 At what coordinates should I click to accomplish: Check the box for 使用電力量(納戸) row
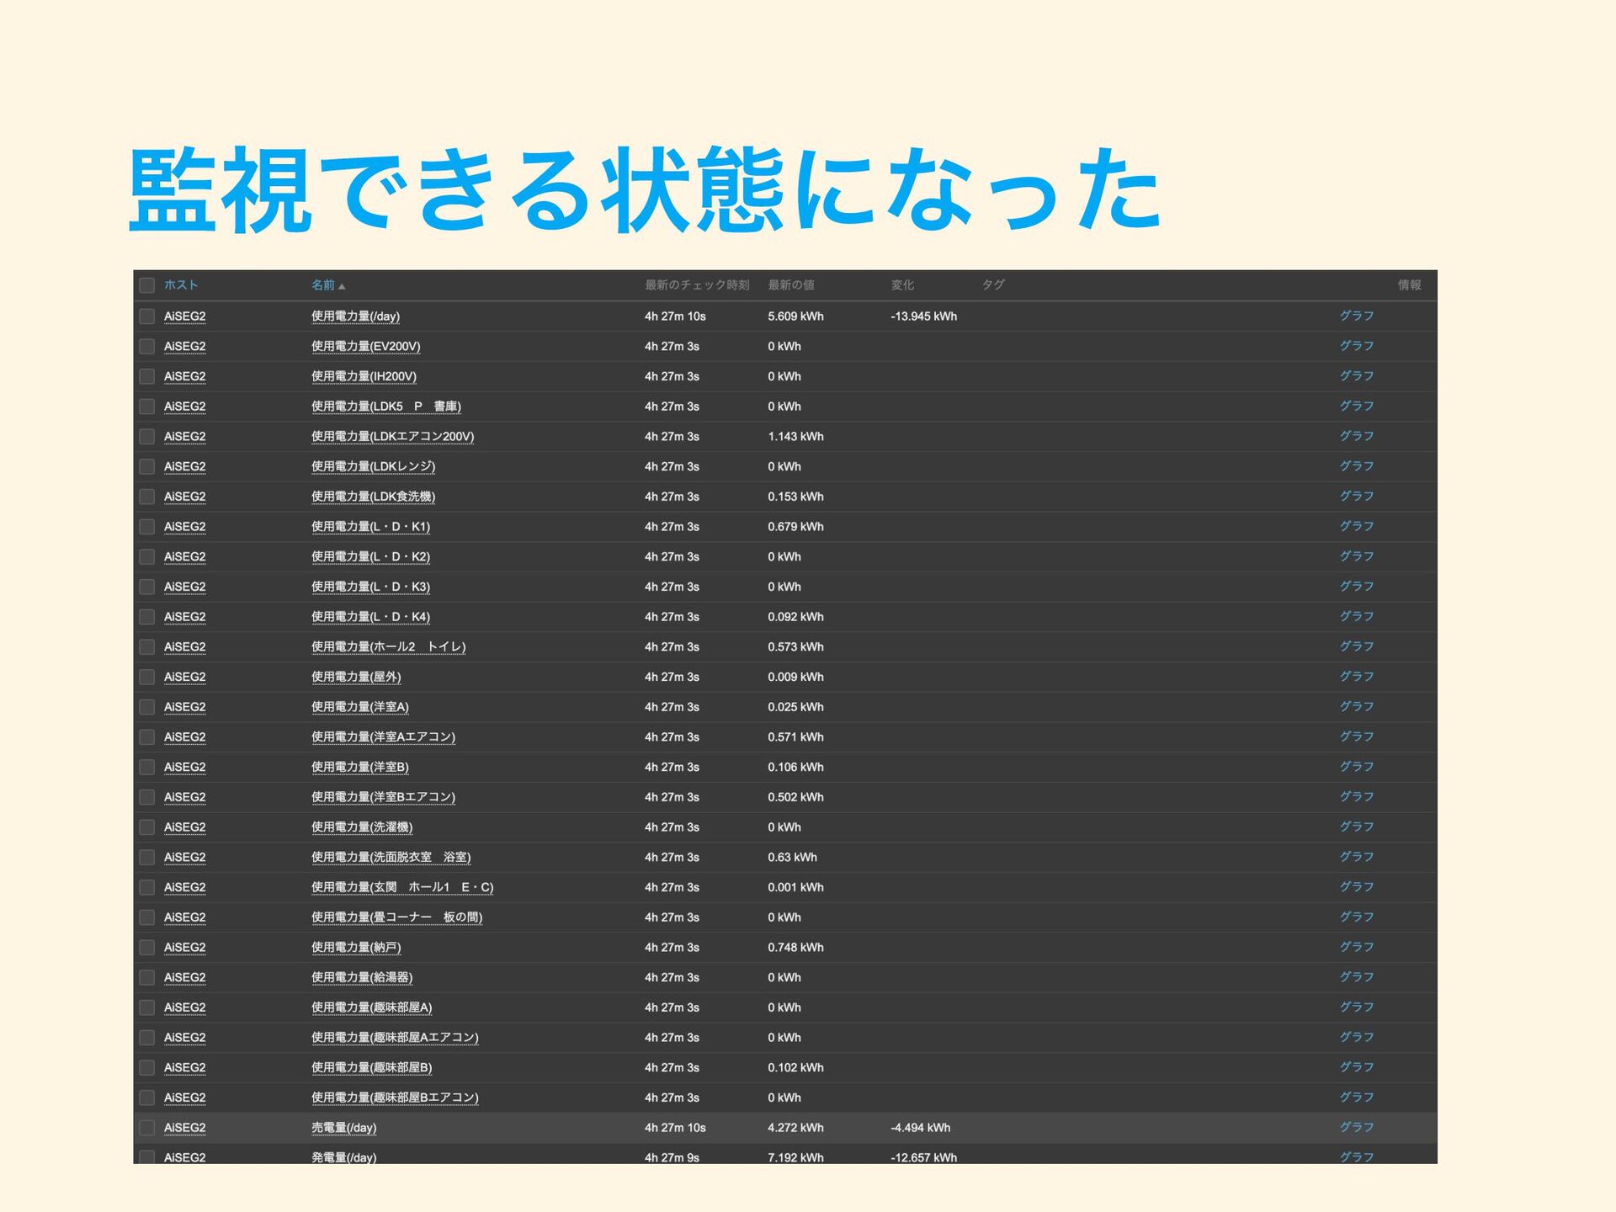(147, 948)
